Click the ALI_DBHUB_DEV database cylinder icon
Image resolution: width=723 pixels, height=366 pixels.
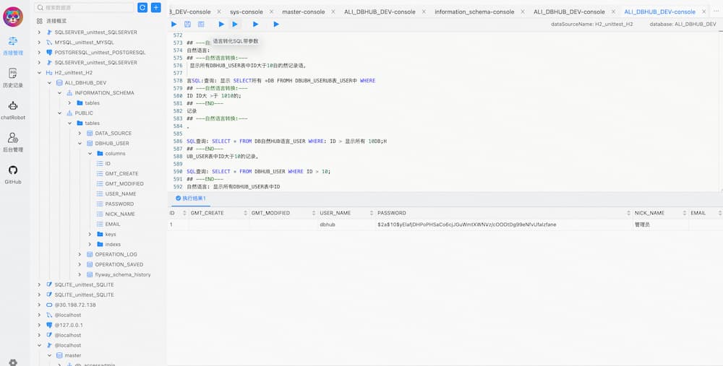pos(59,83)
